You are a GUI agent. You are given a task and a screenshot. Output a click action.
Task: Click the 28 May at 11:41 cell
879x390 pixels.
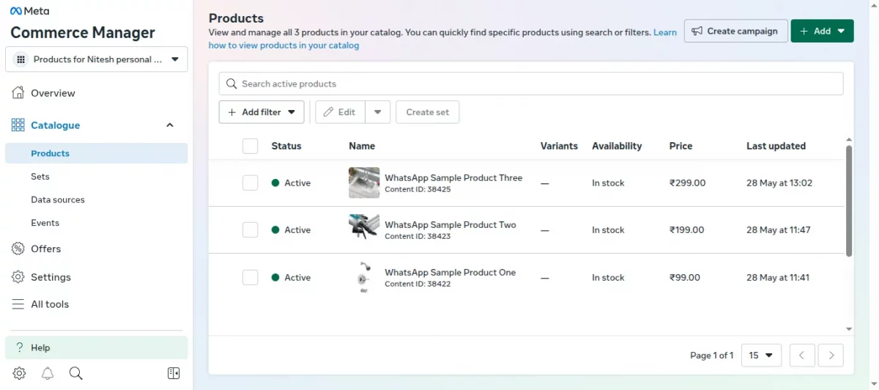pos(778,277)
